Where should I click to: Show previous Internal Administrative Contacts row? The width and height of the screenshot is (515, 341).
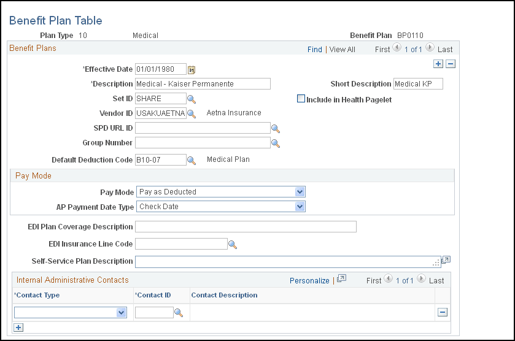(388, 278)
